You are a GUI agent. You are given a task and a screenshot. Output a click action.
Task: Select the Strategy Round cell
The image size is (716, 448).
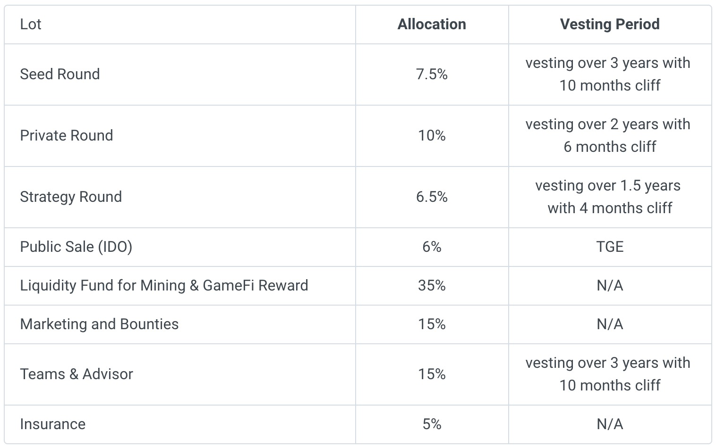71,197
